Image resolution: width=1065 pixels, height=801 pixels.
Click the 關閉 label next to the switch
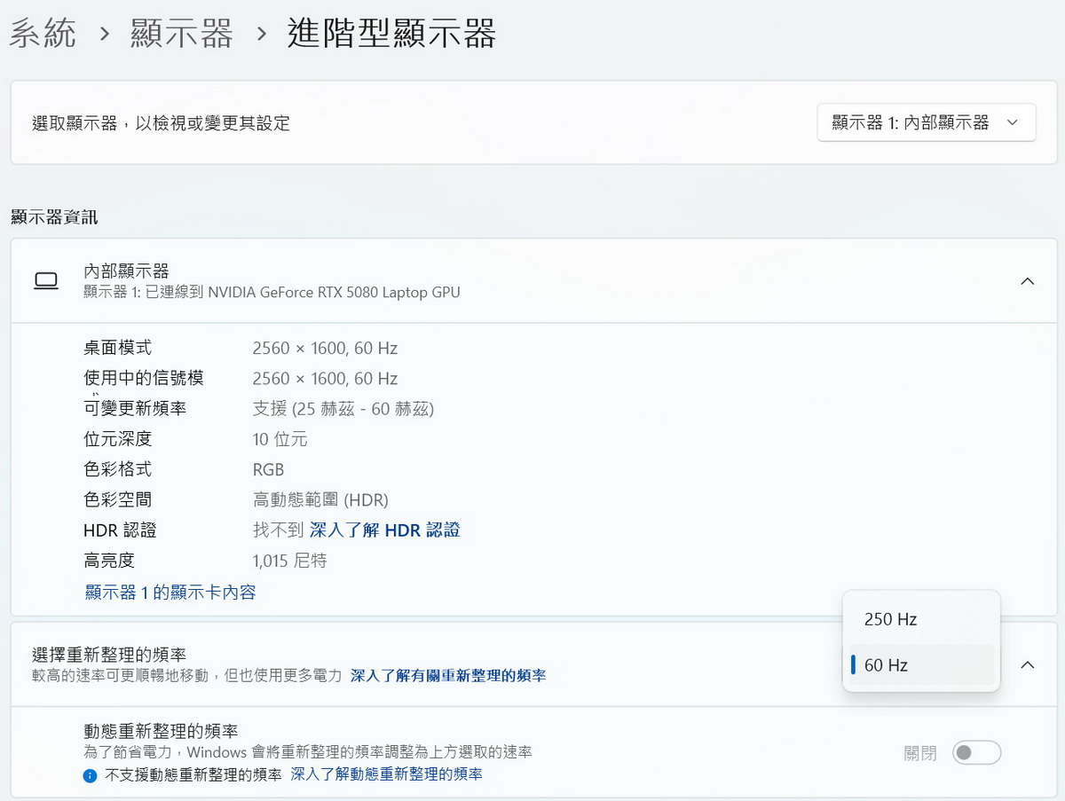[x=920, y=753]
